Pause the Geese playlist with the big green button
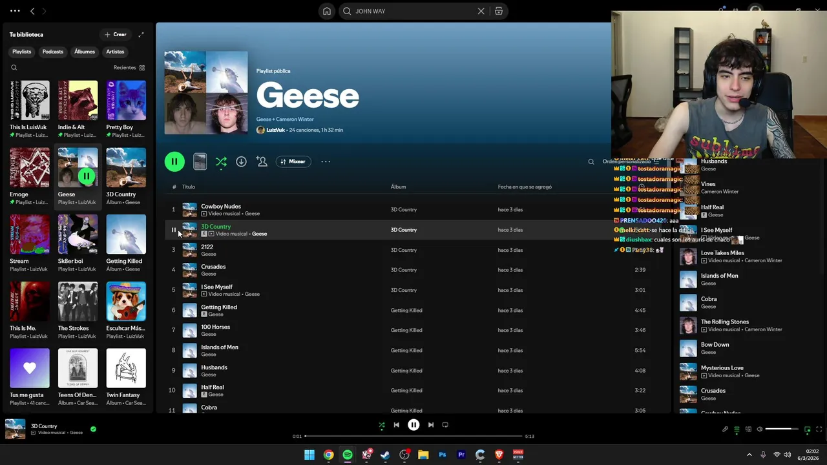Image resolution: width=827 pixels, height=465 pixels. point(174,161)
